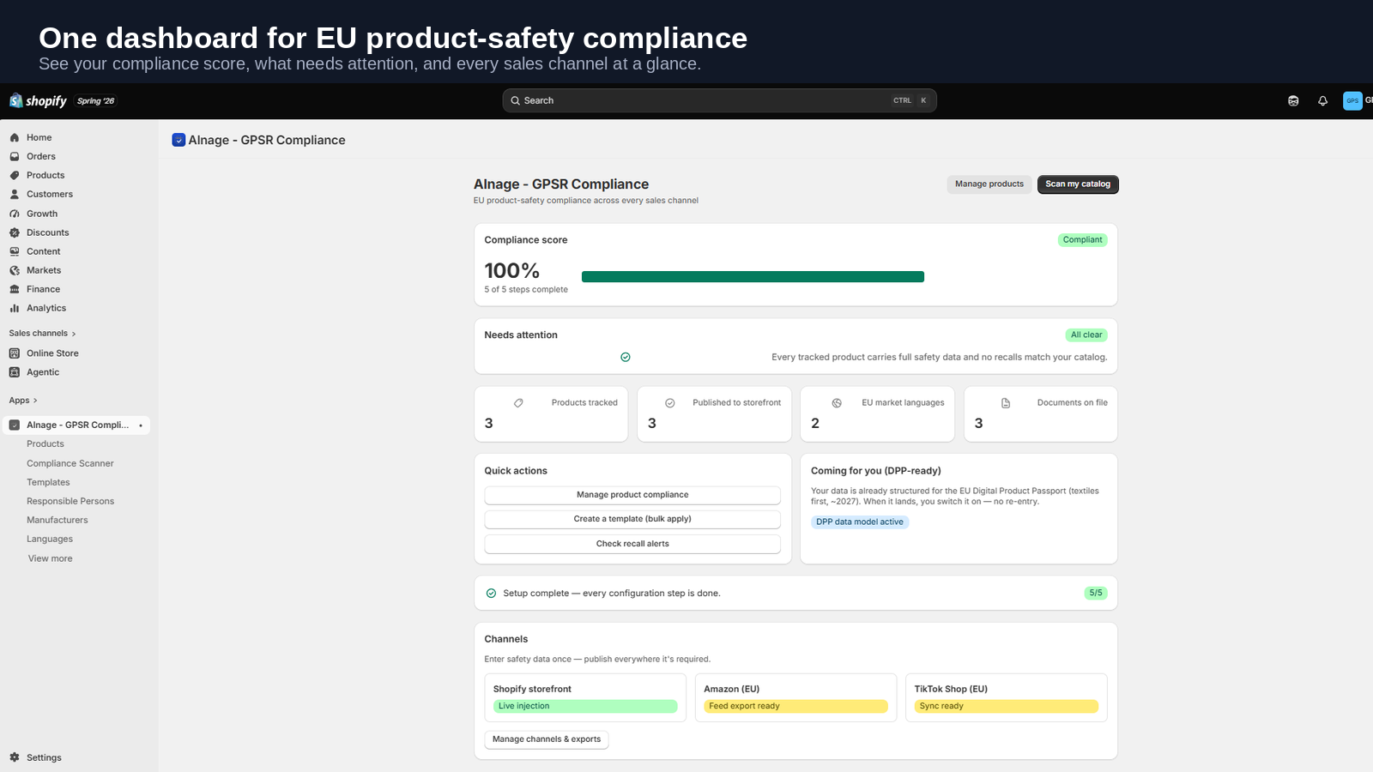Select the Shopify storefront channel card
Image resolution: width=1373 pixels, height=772 pixels.
click(x=585, y=697)
